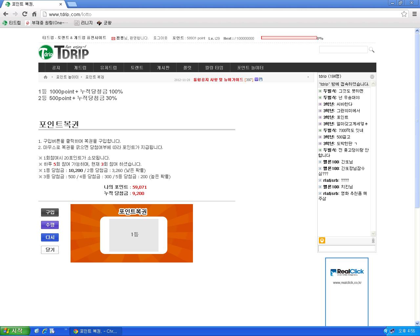Click the 구입 buy button
Image resolution: width=420 pixels, height=336 pixels.
(50, 212)
